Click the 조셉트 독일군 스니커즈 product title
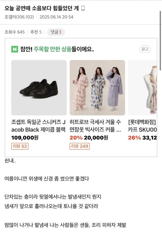162x243 pixels. coord(39,126)
